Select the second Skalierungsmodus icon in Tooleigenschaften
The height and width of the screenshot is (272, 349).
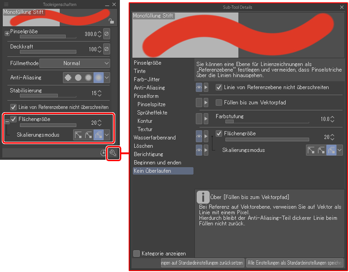88,135
